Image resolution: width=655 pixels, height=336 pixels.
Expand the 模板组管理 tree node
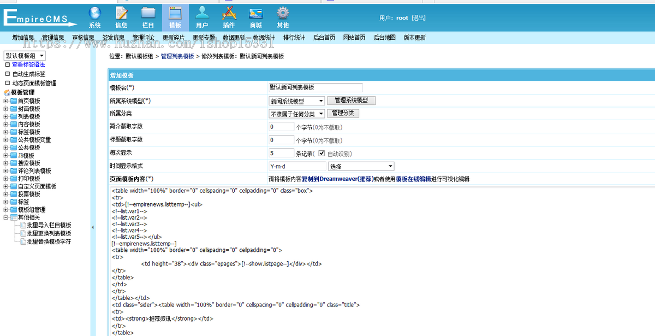point(6,210)
